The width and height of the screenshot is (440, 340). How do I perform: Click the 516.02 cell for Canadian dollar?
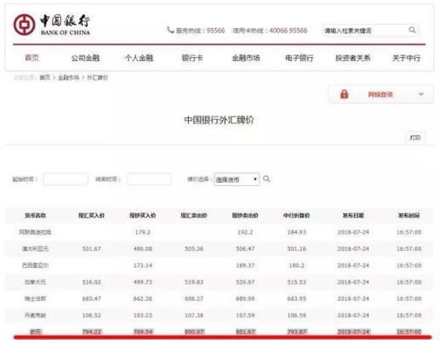[x=91, y=282]
